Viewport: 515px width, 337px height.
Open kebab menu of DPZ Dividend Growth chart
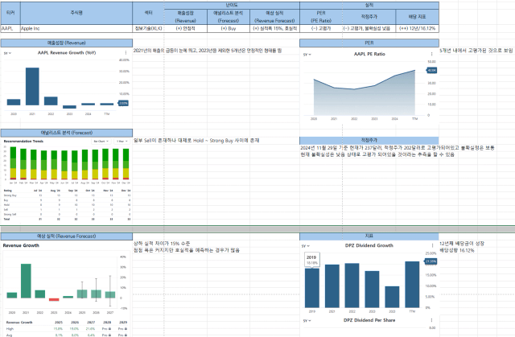point(432,245)
